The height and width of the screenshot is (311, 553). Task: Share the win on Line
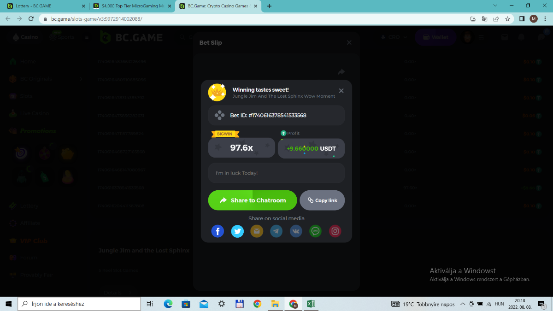click(316, 231)
